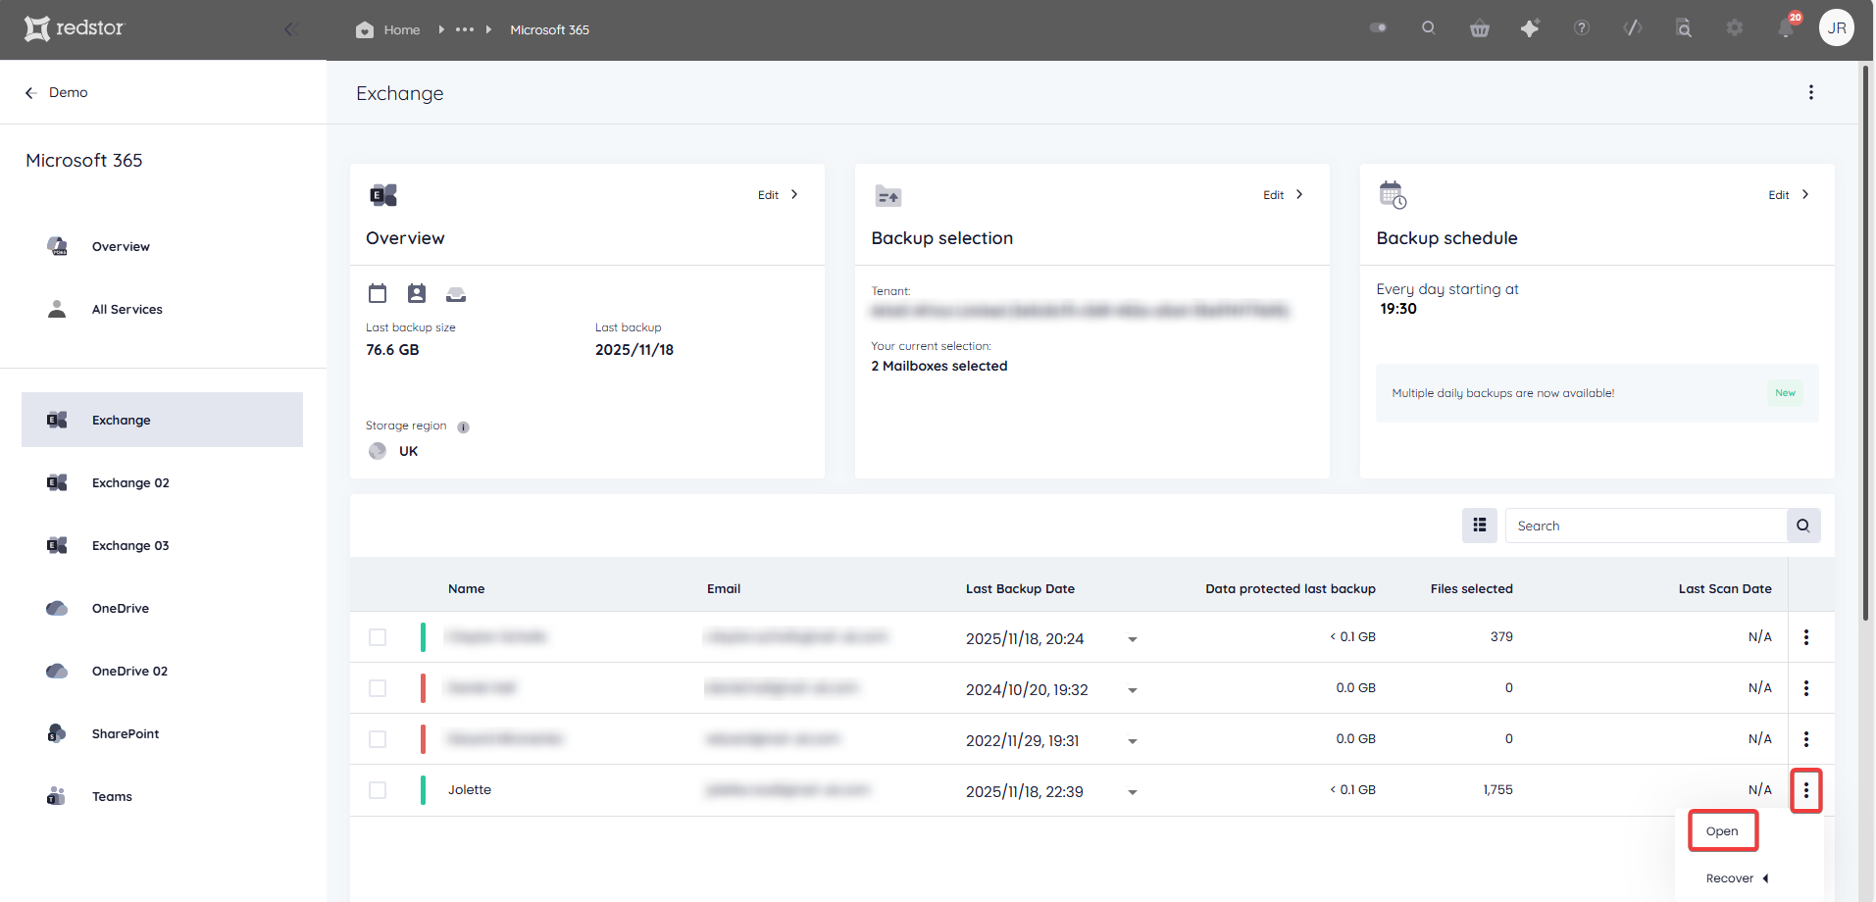1876x902 pixels.
Task: Click the back arrow beside Demo
Action: (30, 92)
